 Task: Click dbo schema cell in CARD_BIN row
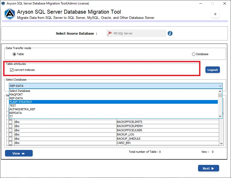pyautogui.click(x=65, y=143)
